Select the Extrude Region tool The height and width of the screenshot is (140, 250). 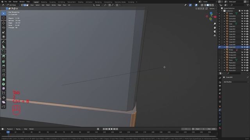4,57
